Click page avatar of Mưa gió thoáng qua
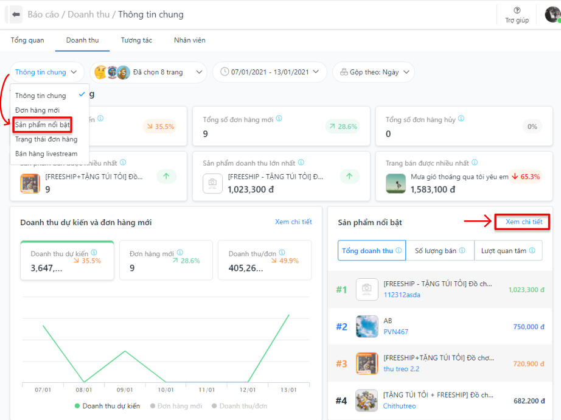 click(395, 183)
